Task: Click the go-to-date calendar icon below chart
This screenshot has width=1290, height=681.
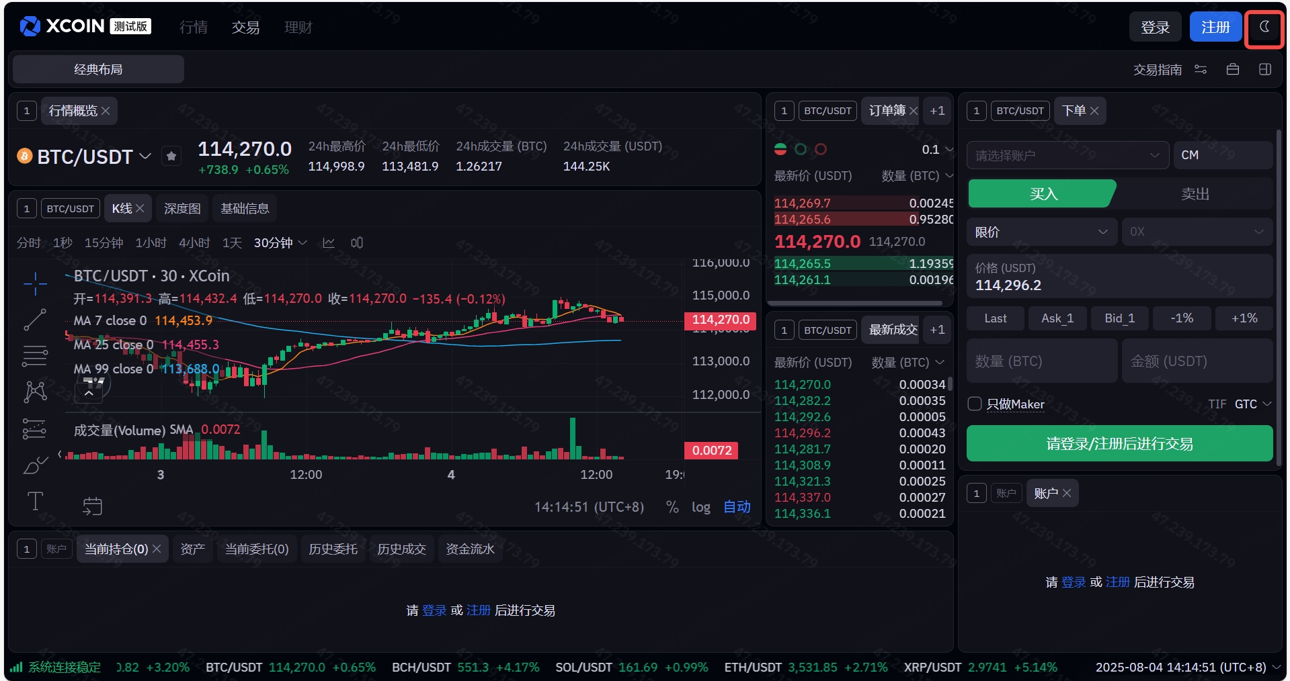Action: (x=93, y=506)
